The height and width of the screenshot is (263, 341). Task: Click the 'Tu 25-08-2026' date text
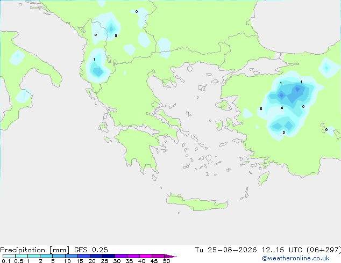(226, 250)
